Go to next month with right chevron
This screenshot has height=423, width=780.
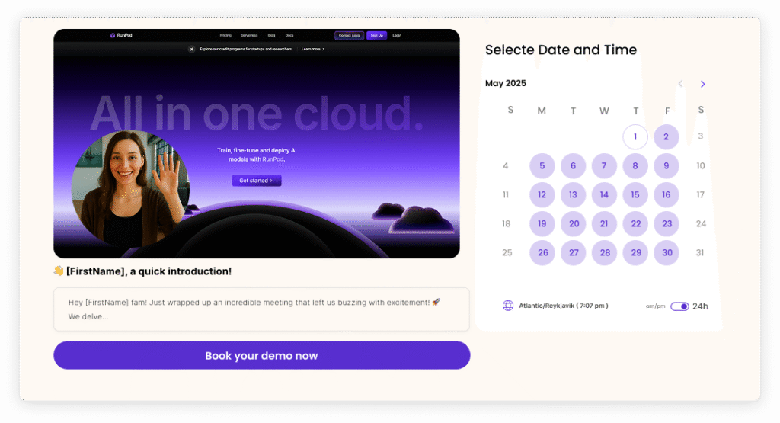click(702, 84)
